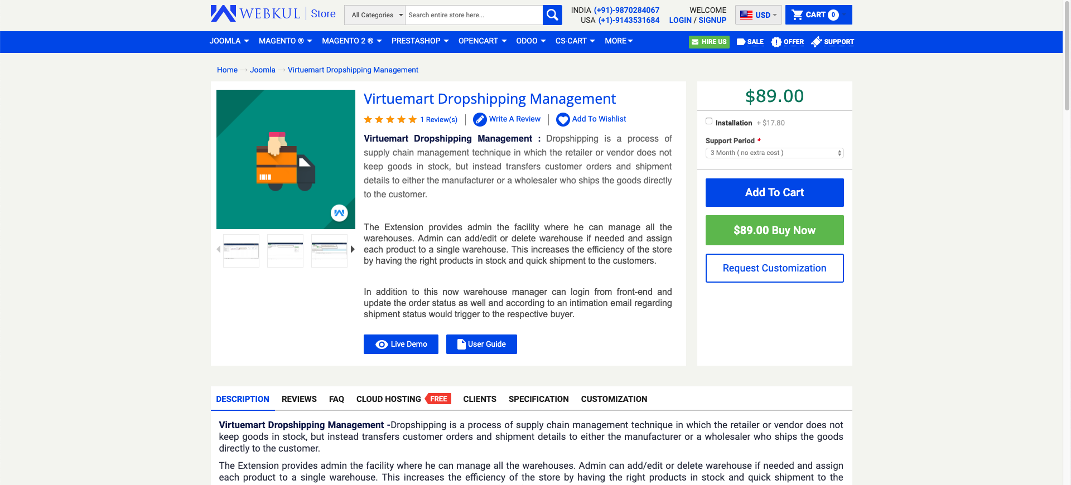
Task: Expand the Magento 2 menu
Action: [x=352, y=41]
